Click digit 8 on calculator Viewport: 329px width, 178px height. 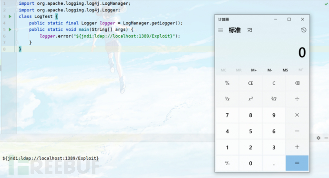[x=250, y=115]
